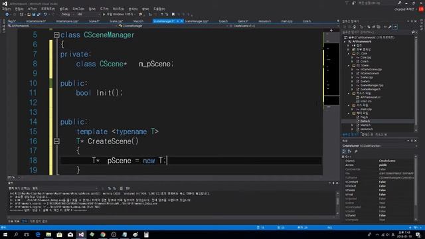Screen dimensions: 425x239
Task: Save the current file with the toolbar disk icon
Action: pos(34,15)
